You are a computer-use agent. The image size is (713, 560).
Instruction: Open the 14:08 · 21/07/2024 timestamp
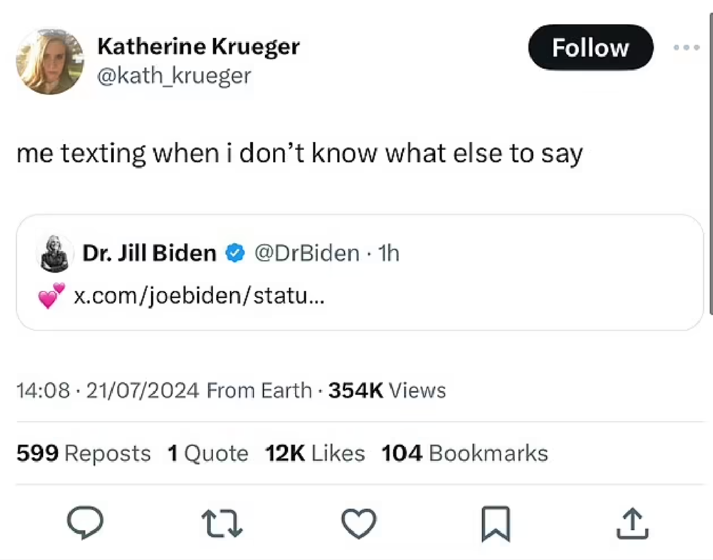(107, 390)
